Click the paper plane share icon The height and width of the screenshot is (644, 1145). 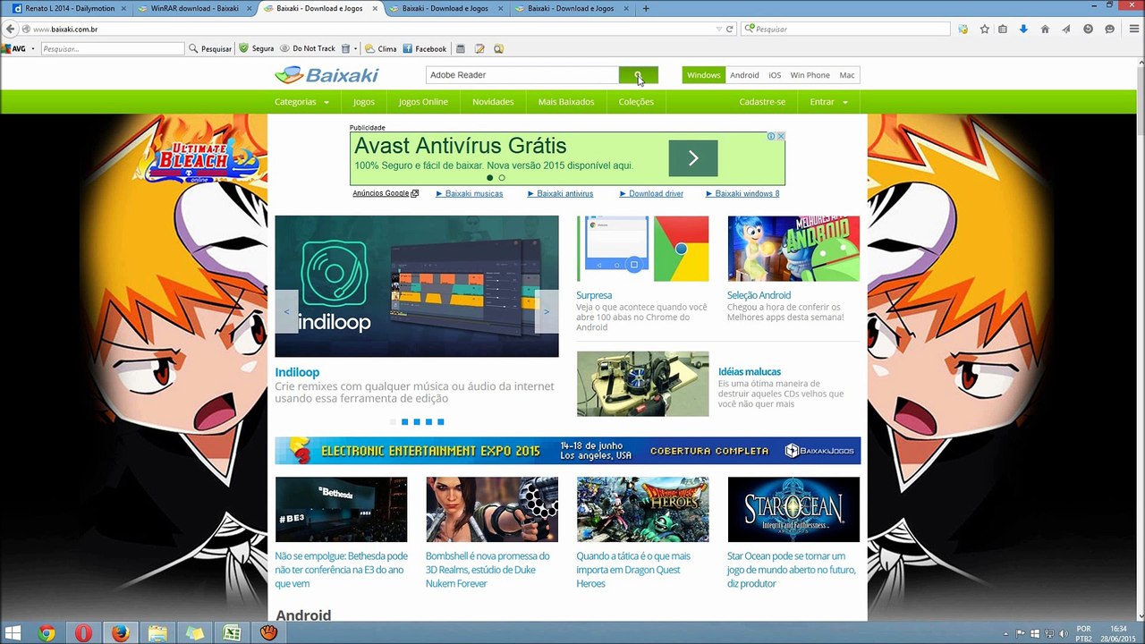pos(1066,29)
